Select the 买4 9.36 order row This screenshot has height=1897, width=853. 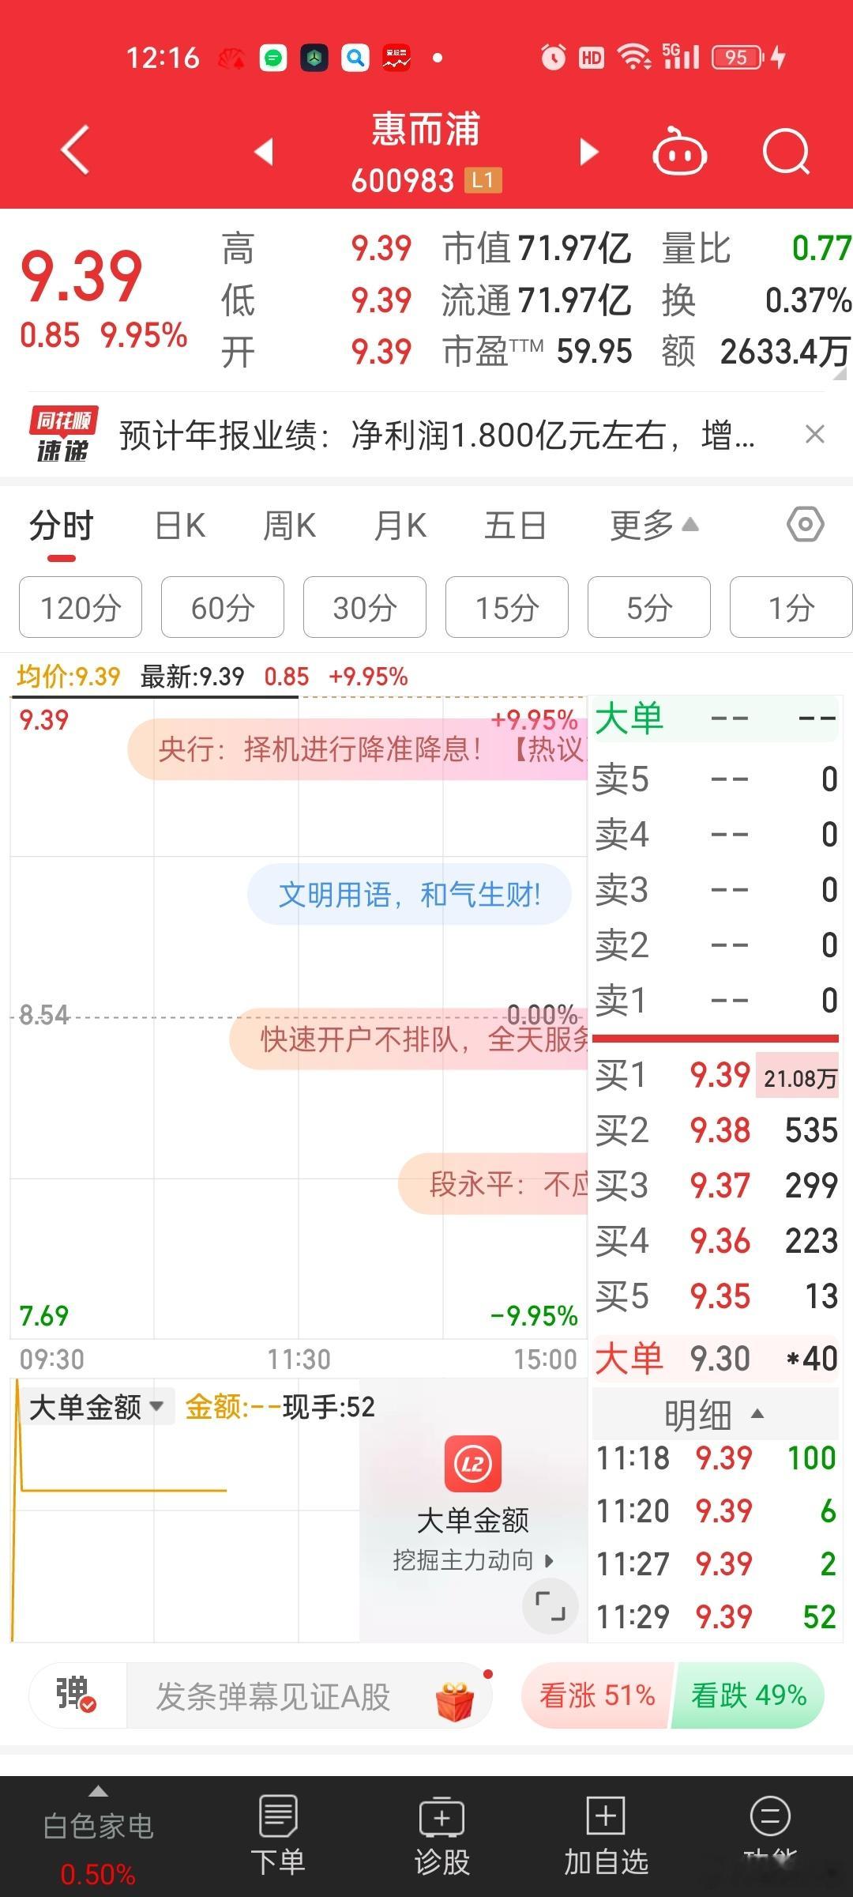tap(716, 1241)
